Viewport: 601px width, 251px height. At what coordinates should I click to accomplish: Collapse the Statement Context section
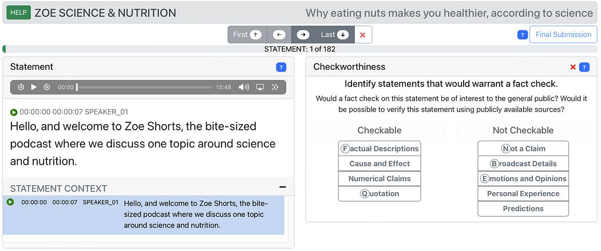(x=283, y=187)
